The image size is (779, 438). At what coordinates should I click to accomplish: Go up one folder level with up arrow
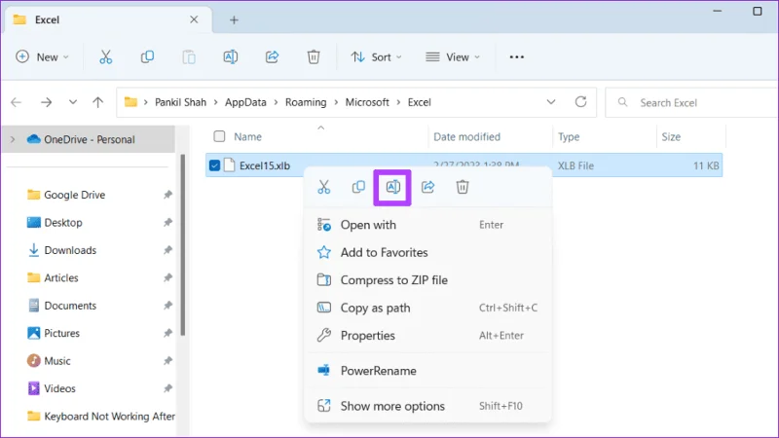click(98, 102)
